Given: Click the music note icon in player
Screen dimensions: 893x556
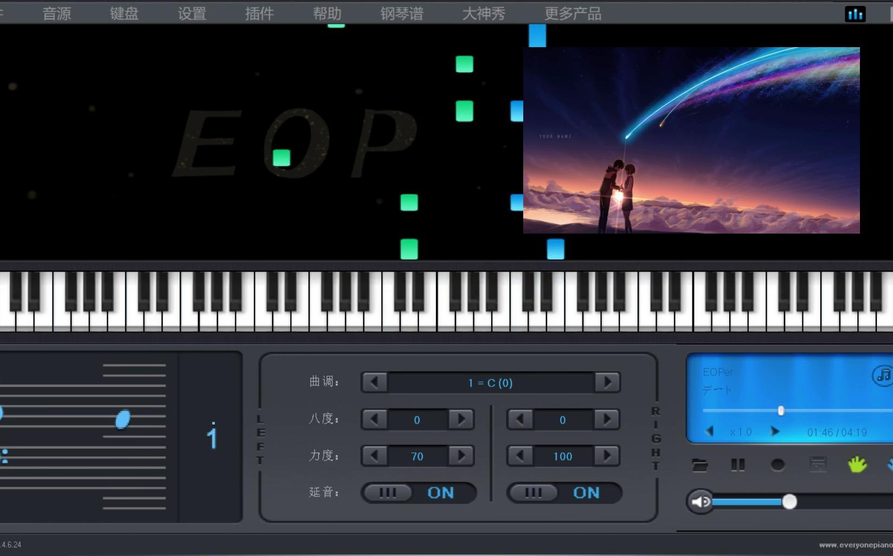Looking at the screenshot, I should (883, 375).
